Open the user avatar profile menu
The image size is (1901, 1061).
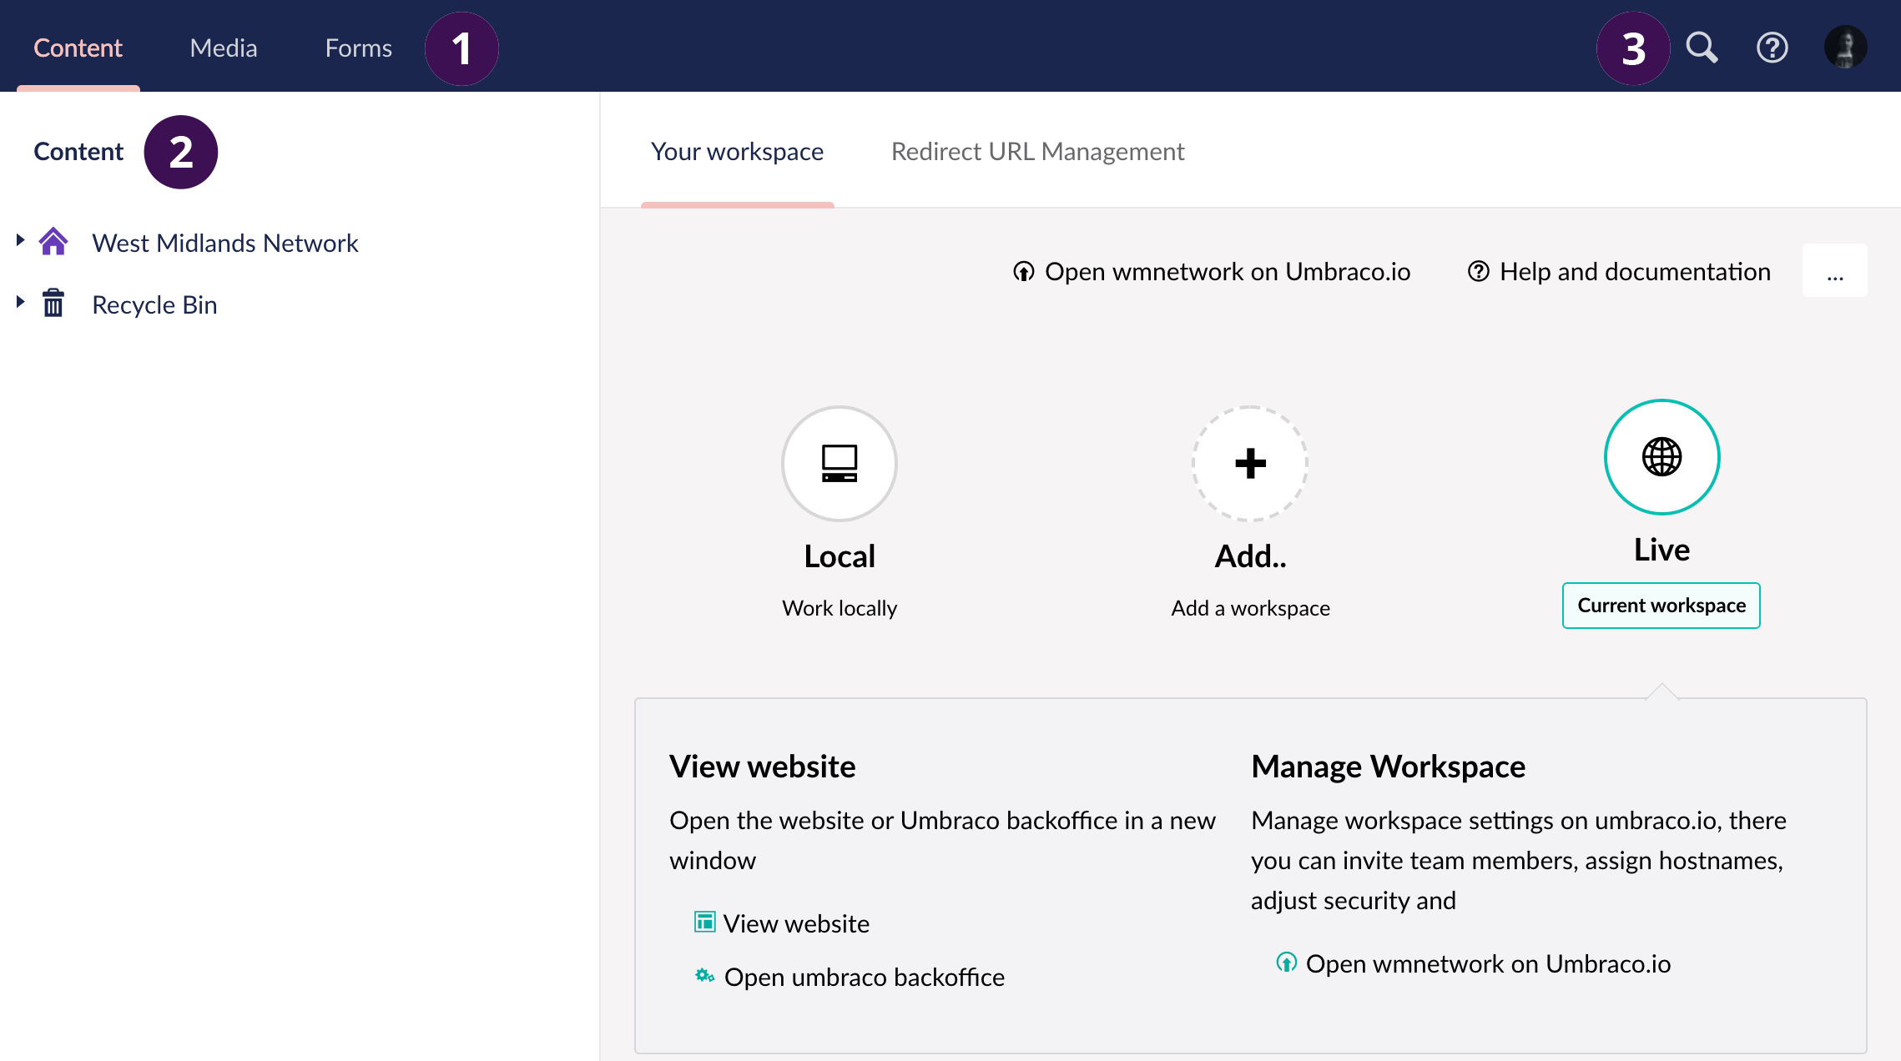point(1845,48)
